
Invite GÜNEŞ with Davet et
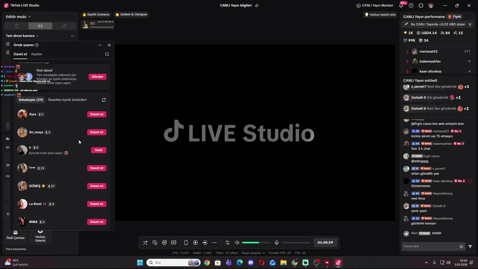click(x=97, y=186)
